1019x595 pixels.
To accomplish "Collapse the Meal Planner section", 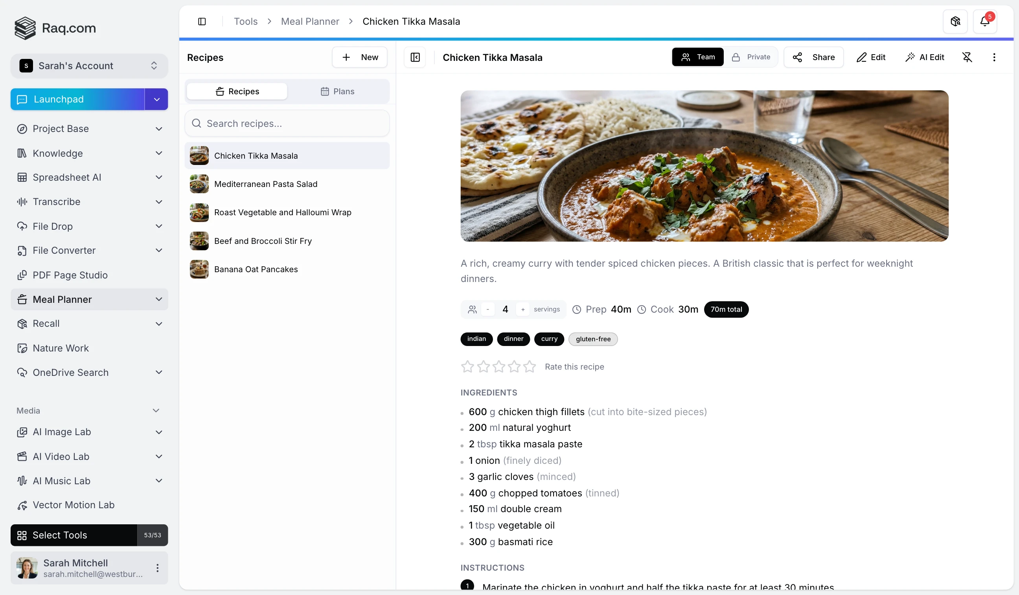I will [159, 299].
